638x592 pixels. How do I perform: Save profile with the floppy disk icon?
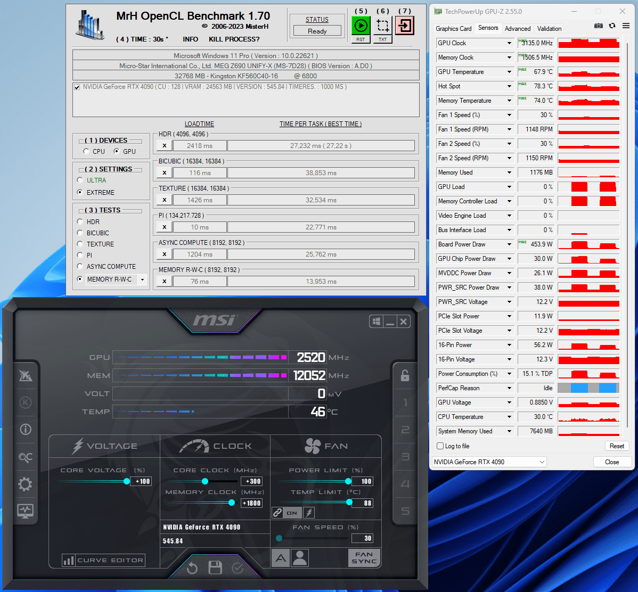point(215,567)
